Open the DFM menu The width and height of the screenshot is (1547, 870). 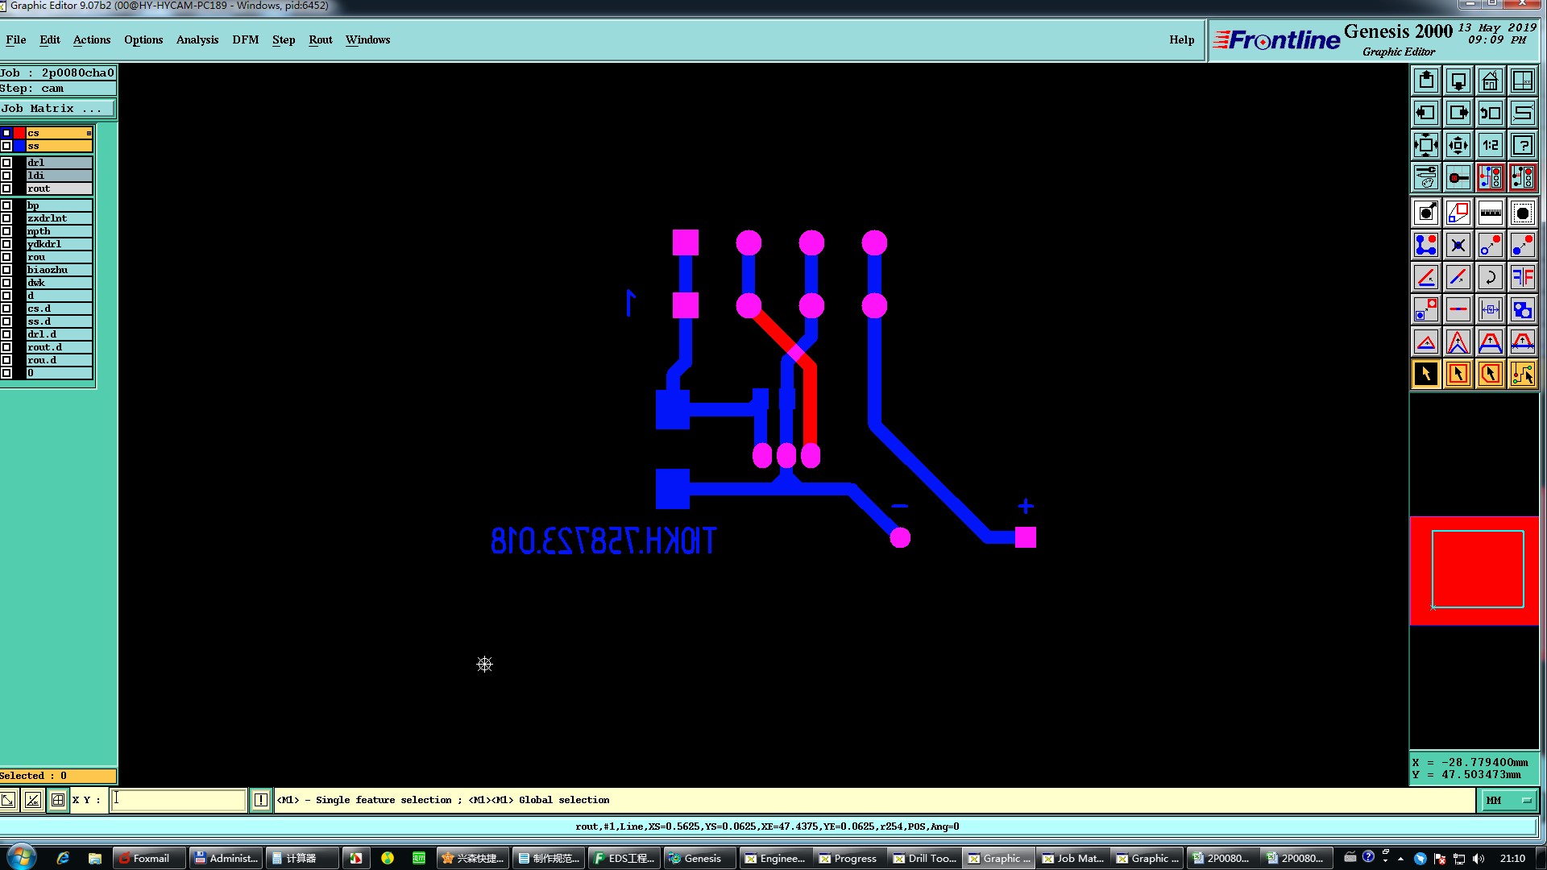245,39
